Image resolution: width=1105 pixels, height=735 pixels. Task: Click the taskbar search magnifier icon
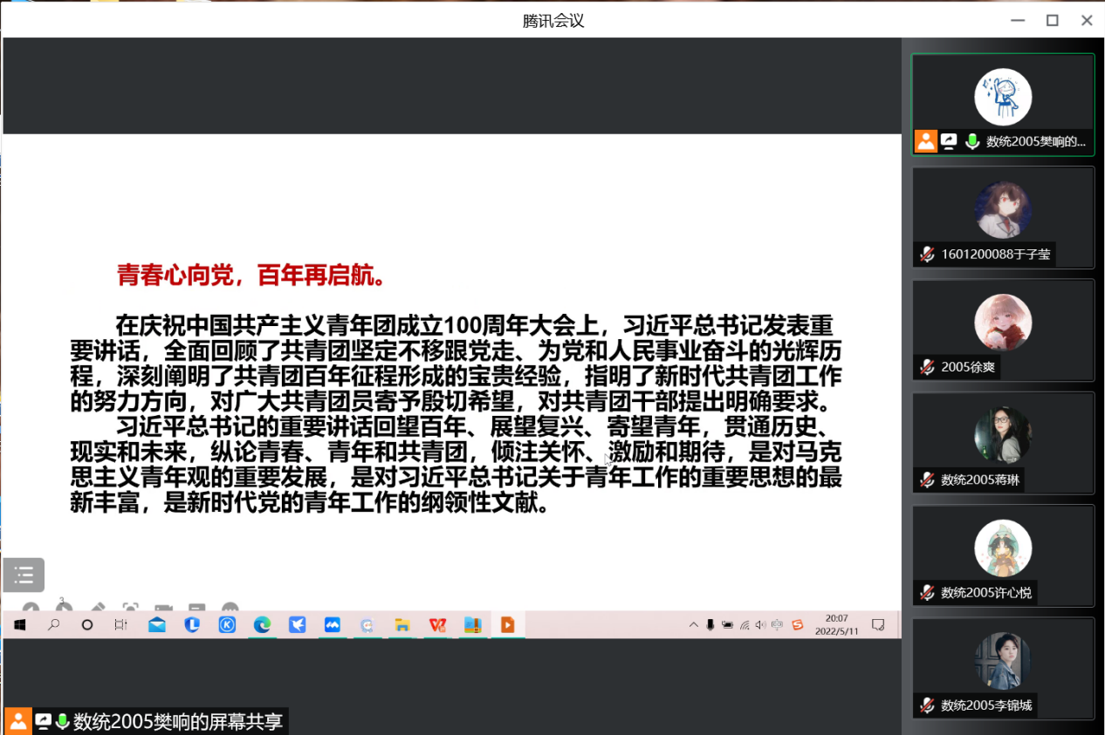(53, 624)
